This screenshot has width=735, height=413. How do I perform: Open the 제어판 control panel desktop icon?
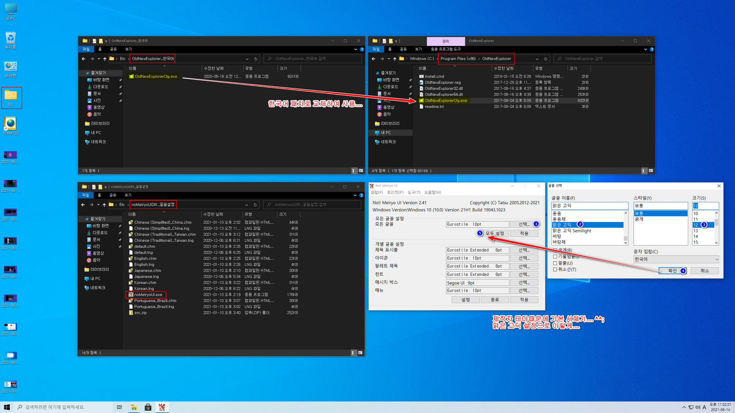point(11,69)
